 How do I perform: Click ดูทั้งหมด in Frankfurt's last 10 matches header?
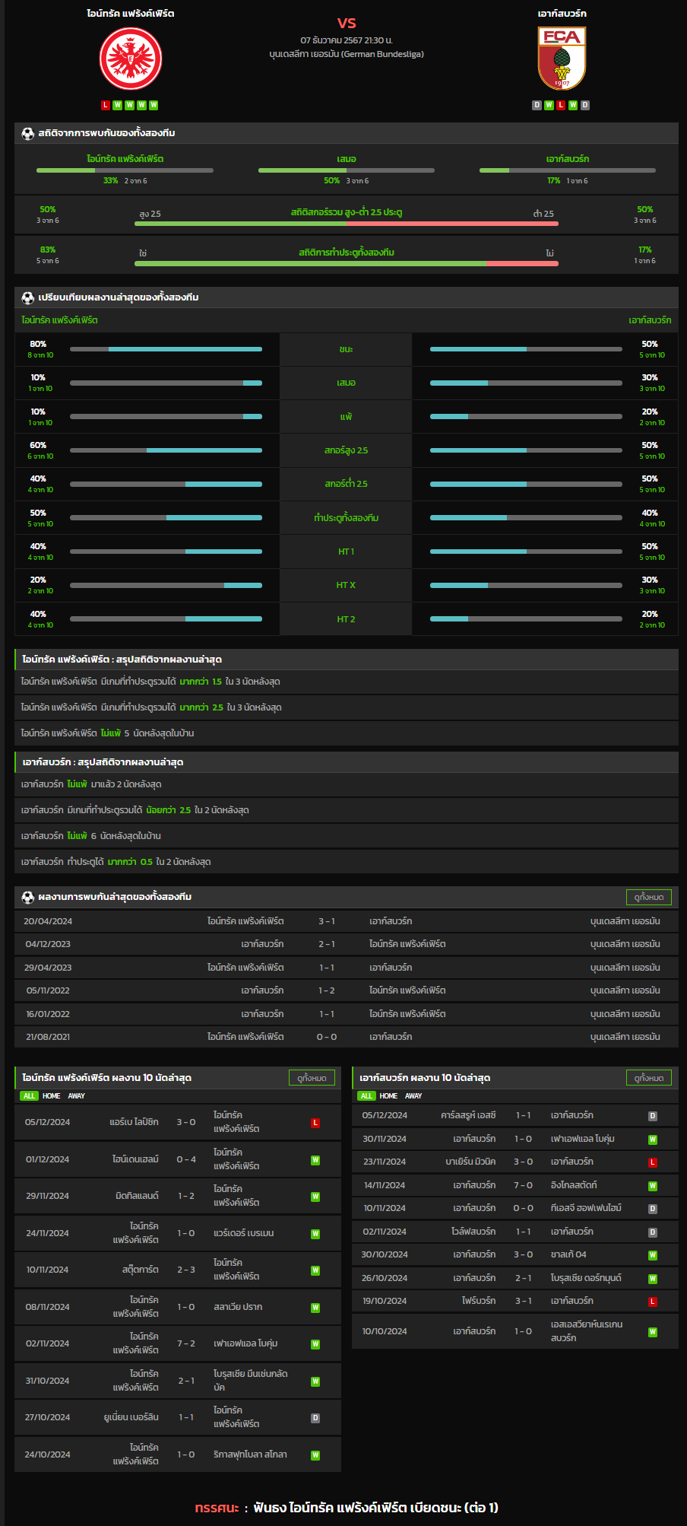312,1078
